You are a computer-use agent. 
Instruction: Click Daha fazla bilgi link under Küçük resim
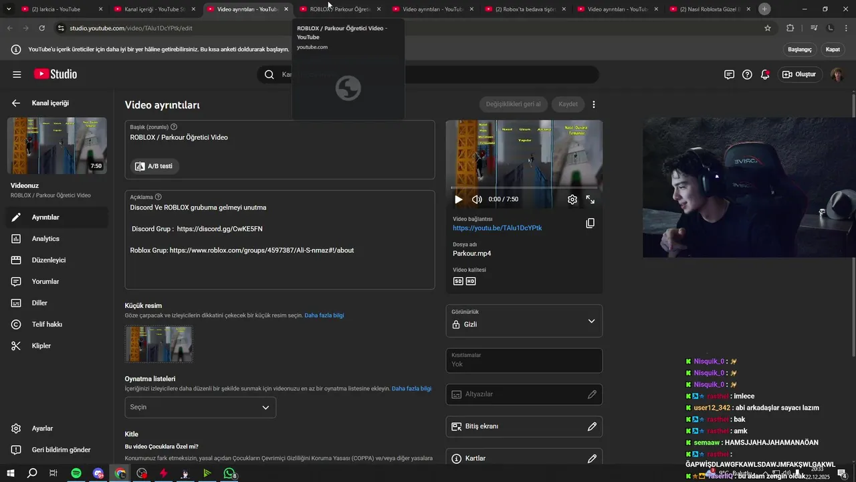click(x=324, y=315)
